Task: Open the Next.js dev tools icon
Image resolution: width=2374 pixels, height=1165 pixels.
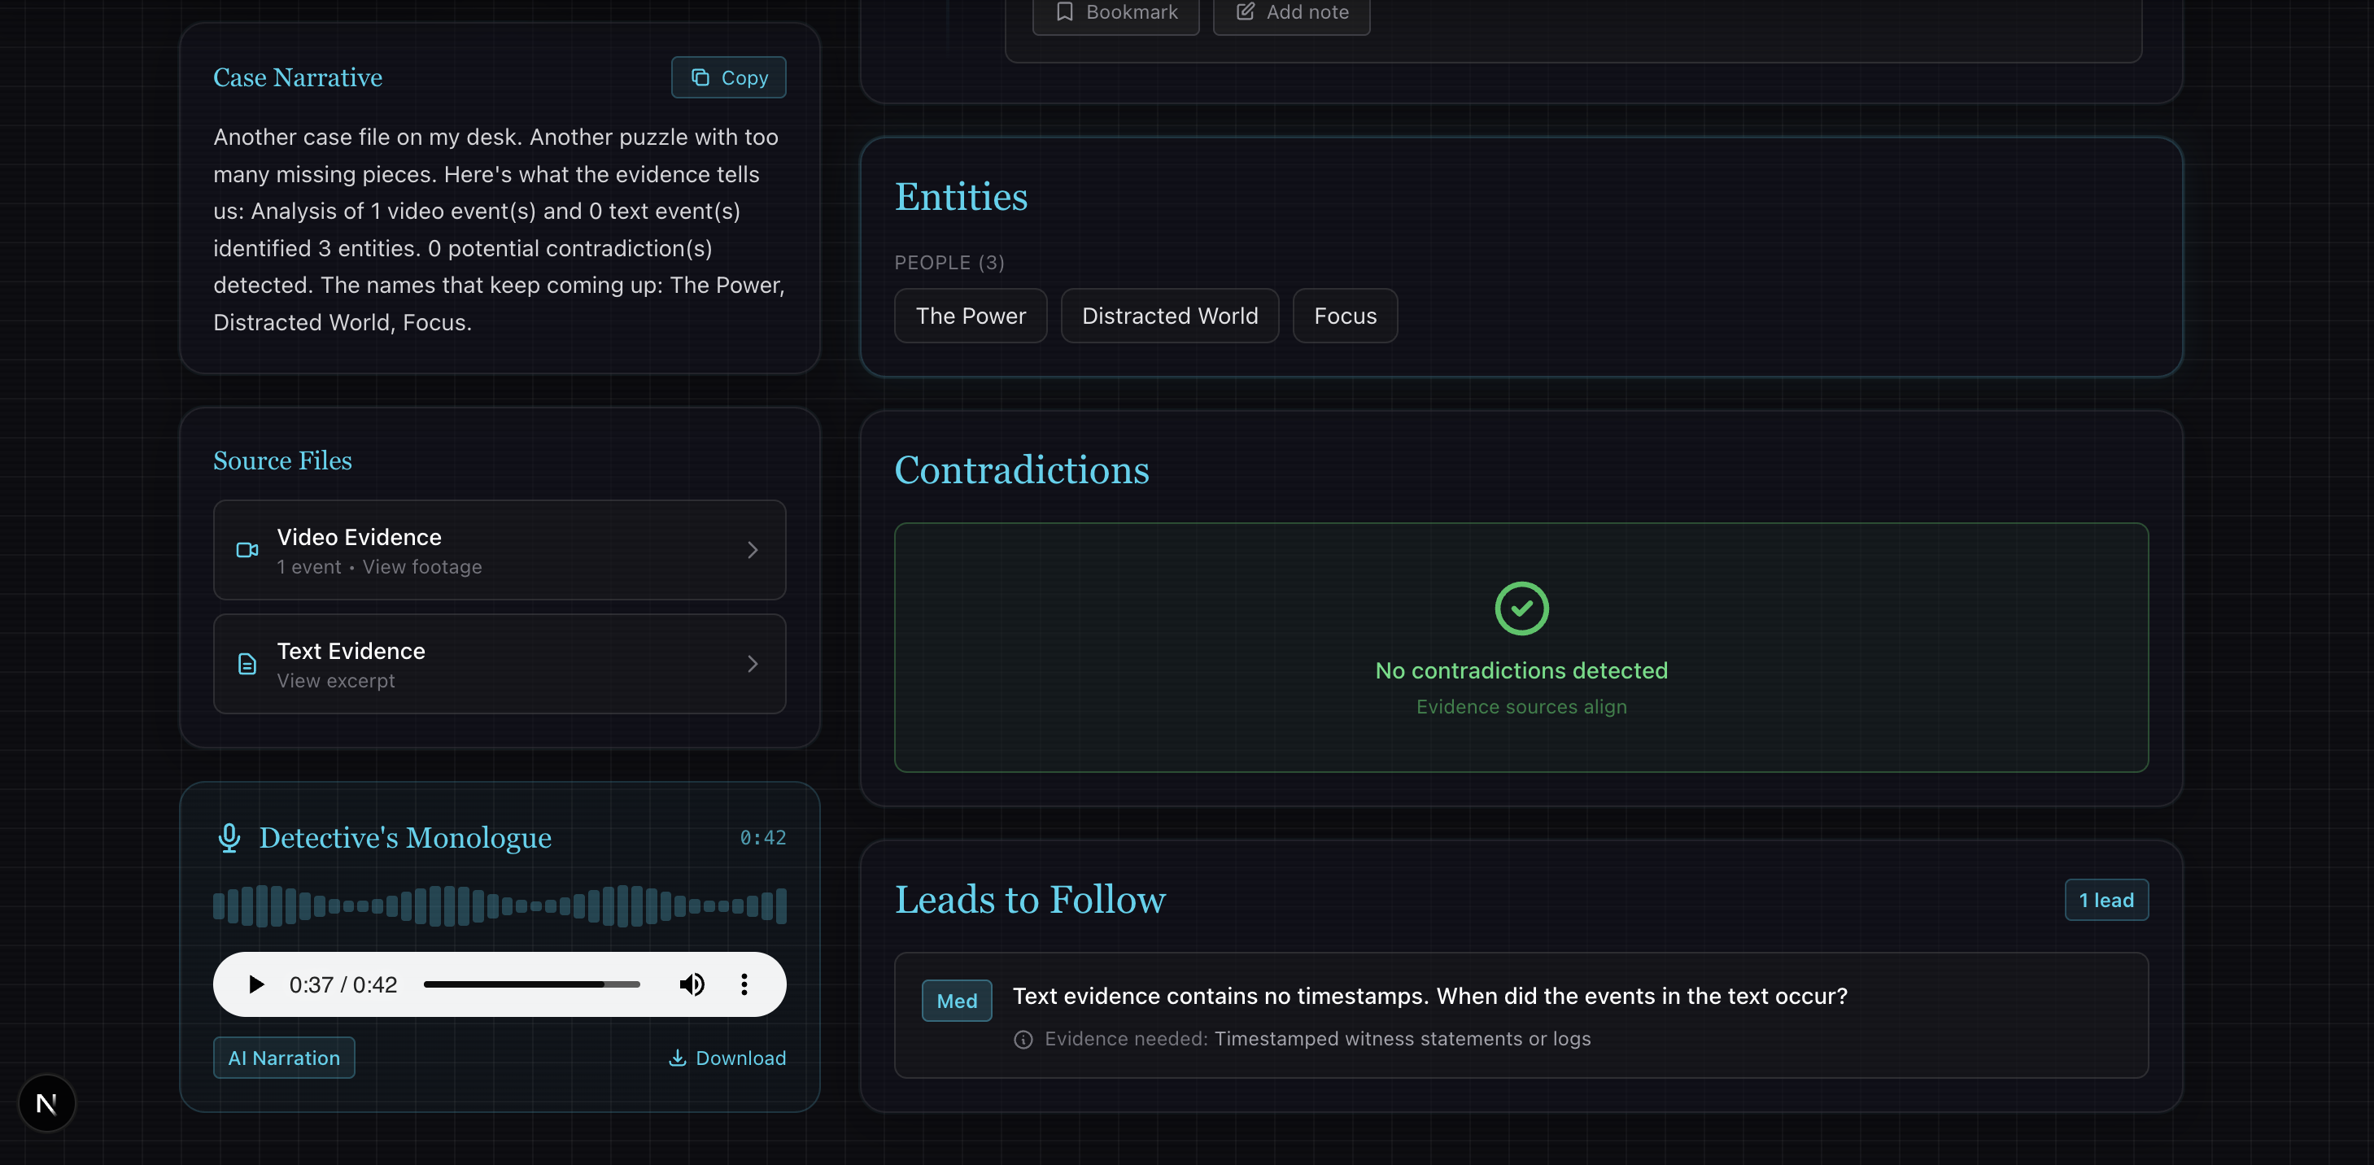Action: [x=46, y=1103]
